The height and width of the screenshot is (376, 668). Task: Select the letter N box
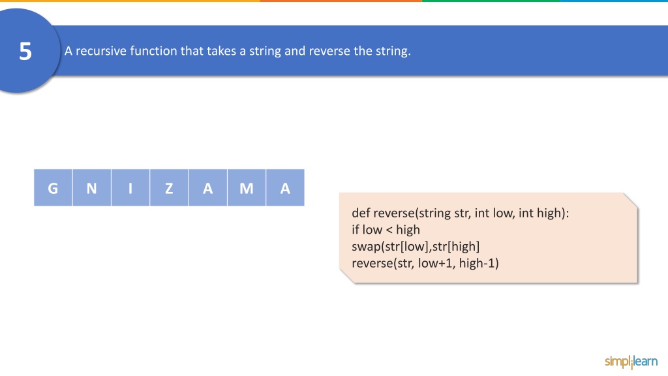91,187
